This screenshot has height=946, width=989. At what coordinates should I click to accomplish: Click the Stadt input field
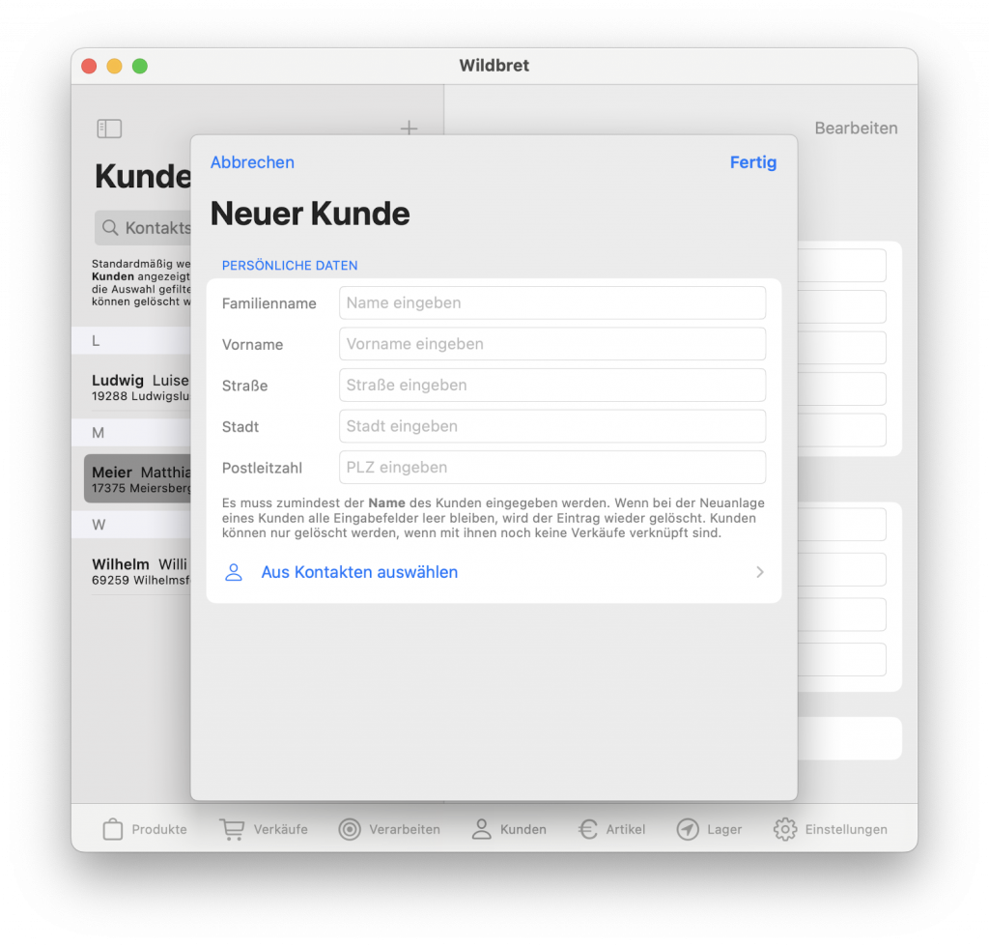551,426
